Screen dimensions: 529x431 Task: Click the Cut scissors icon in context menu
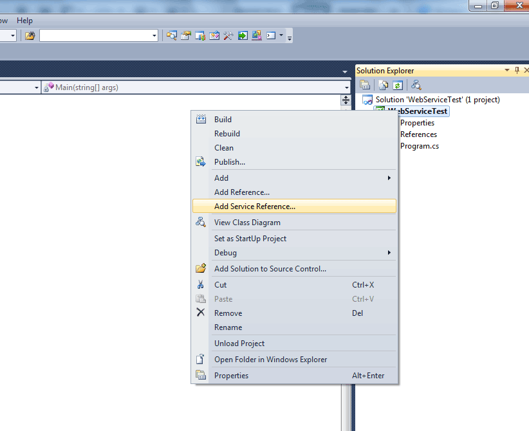coord(201,284)
